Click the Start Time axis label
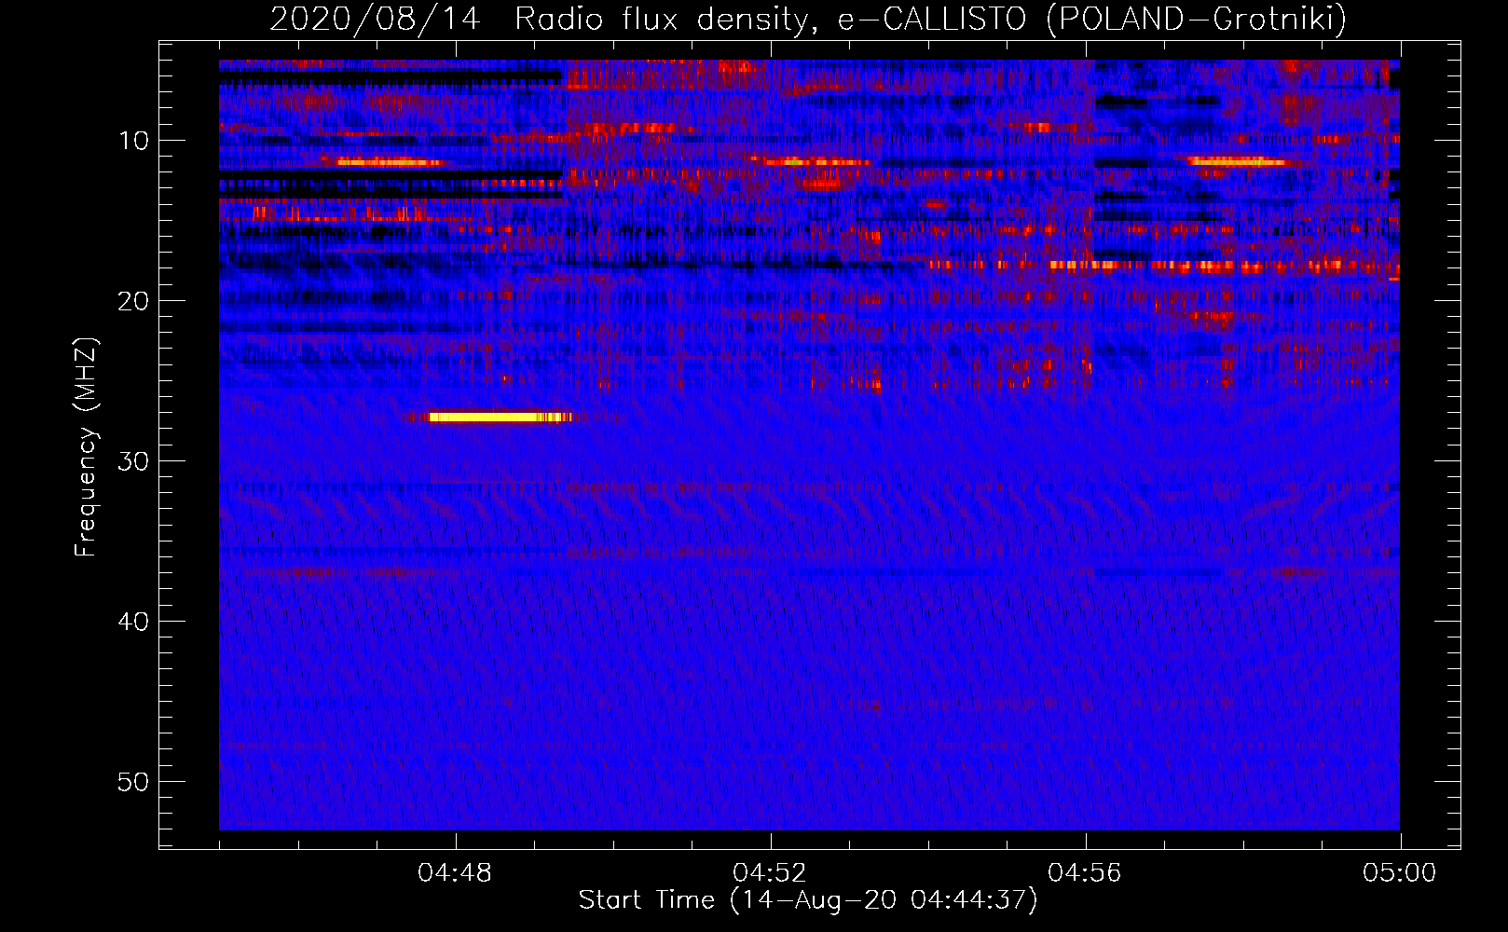 (x=808, y=900)
